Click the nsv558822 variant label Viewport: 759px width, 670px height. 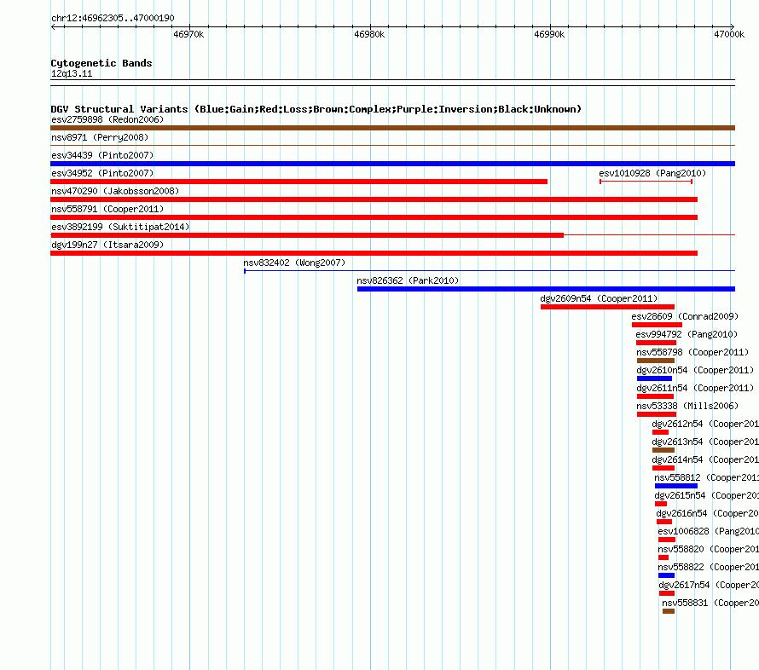click(708, 567)
